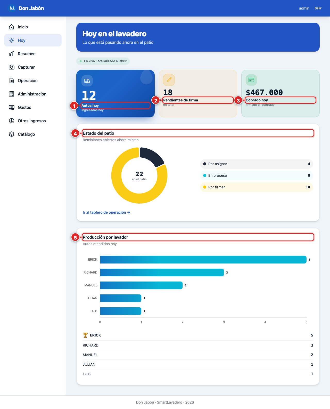Select the Por firmar legend row

257,187
